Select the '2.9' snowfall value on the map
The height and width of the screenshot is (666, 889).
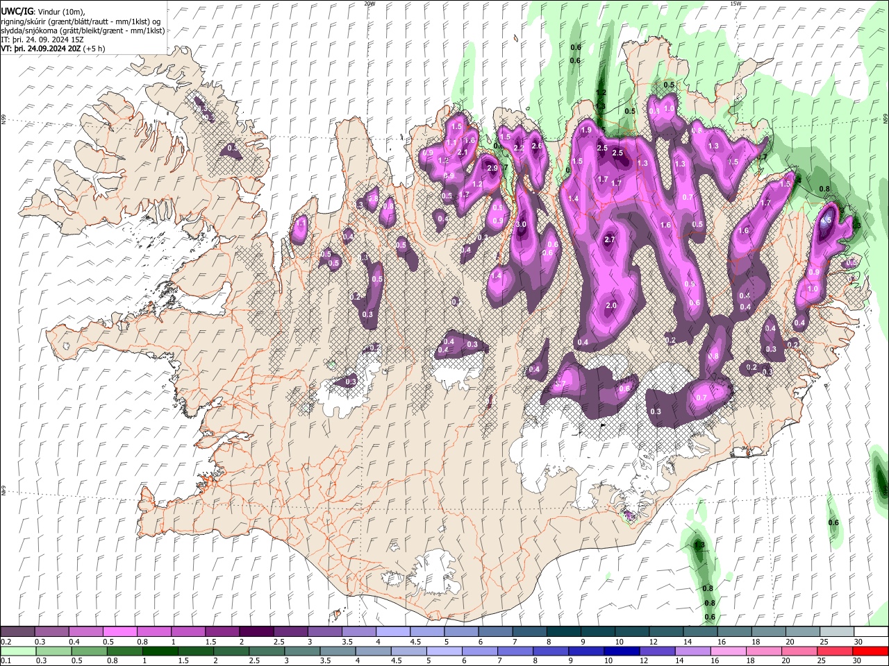492,169
